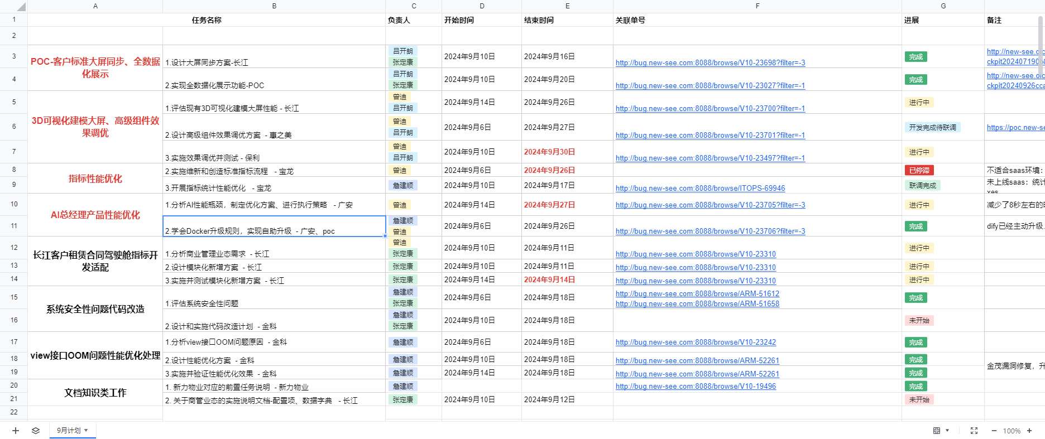Viewport: 1045px width, 439px height.
Task: Select the 系统安全性问题代码改造 cell
Action: tap(95, 309)
